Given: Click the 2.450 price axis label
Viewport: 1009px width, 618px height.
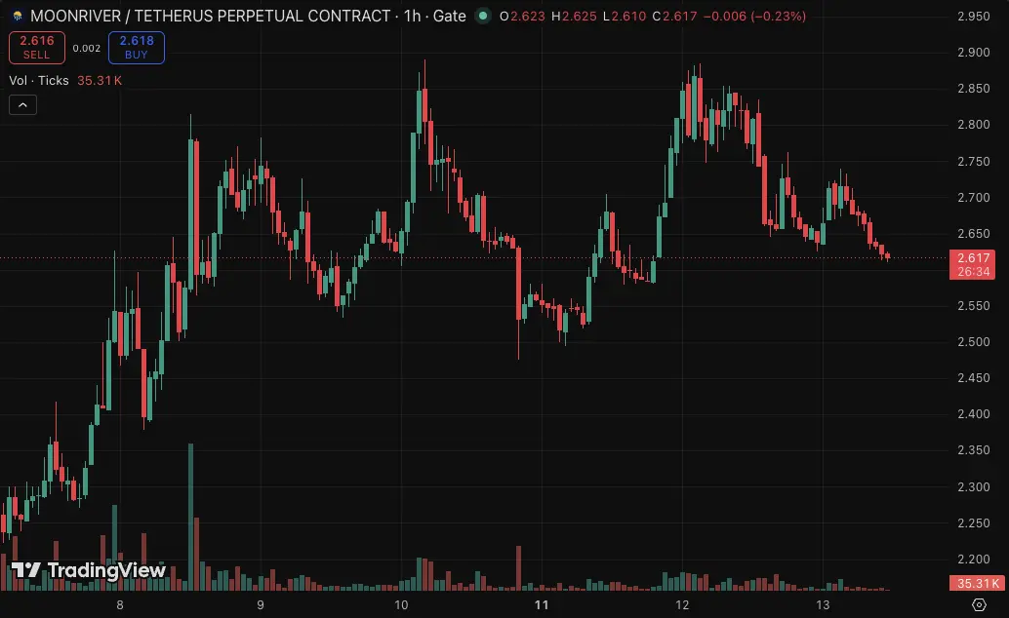Looking at the screenshot, I should tap(974, 377).
